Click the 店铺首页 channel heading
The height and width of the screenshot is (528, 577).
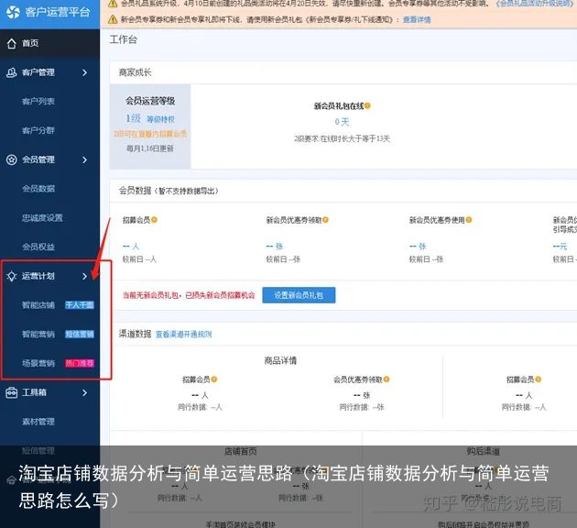point(240,451)
